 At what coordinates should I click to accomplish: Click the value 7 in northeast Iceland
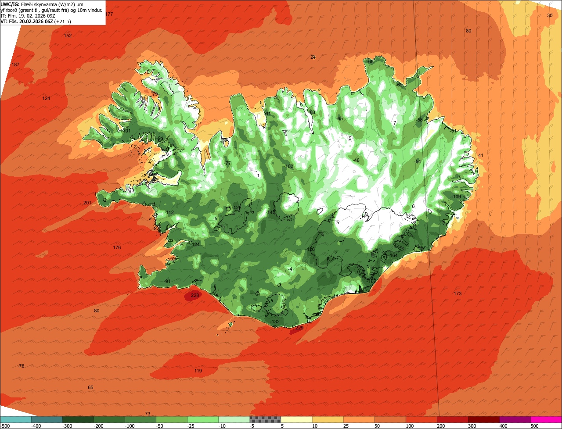coord(395,122)
